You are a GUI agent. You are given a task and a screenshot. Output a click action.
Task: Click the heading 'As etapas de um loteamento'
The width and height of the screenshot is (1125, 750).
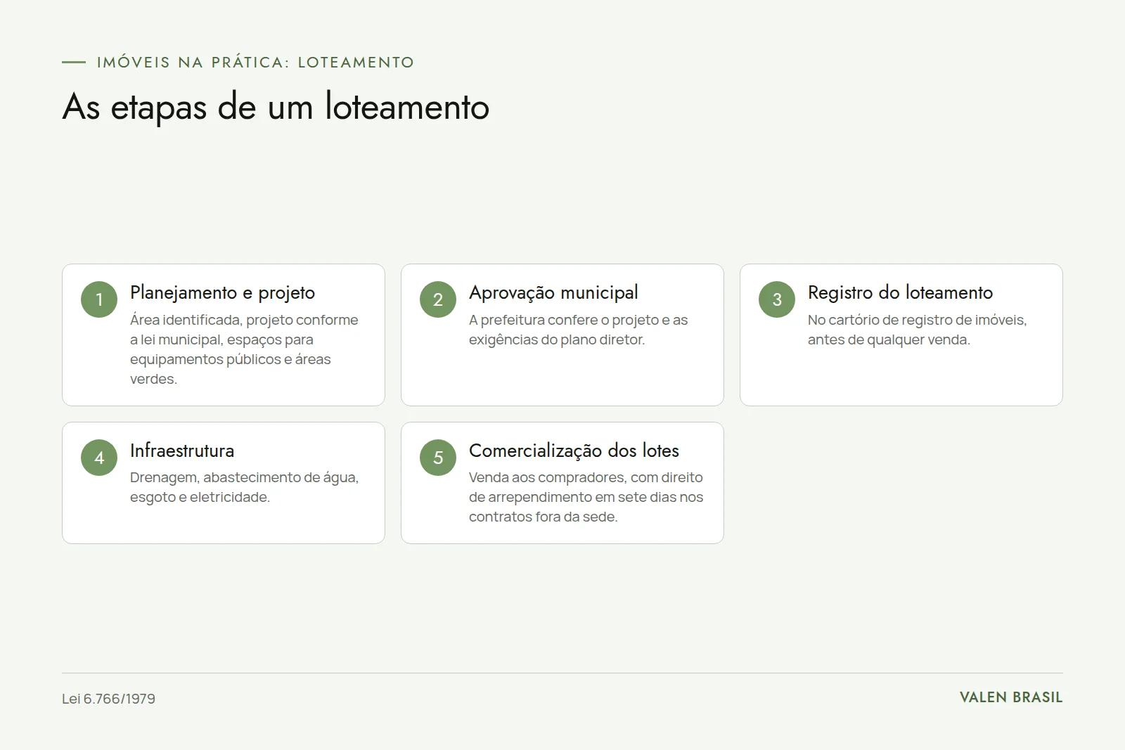(276, 107)
